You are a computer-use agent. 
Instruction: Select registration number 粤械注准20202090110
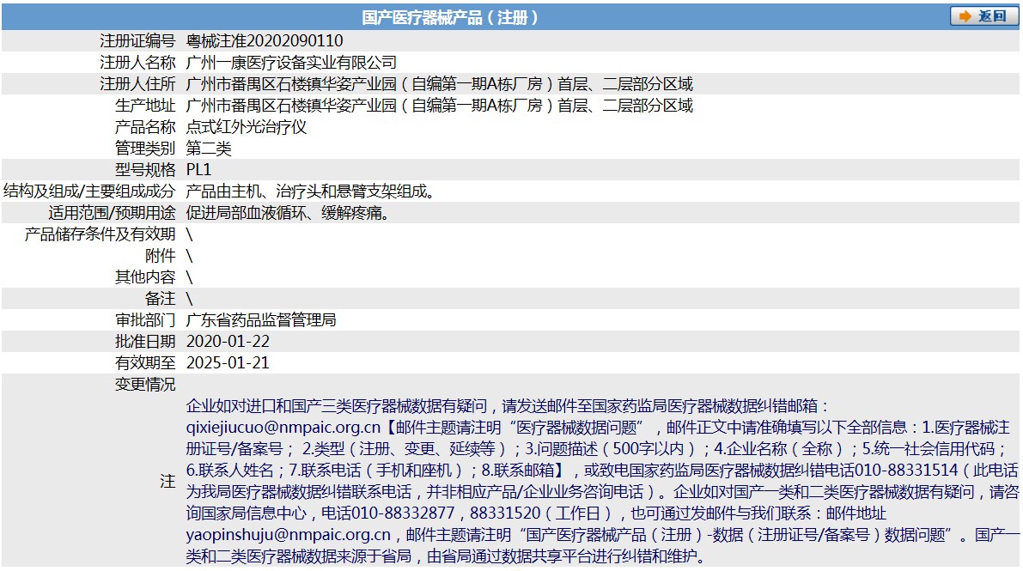(265, 40)
